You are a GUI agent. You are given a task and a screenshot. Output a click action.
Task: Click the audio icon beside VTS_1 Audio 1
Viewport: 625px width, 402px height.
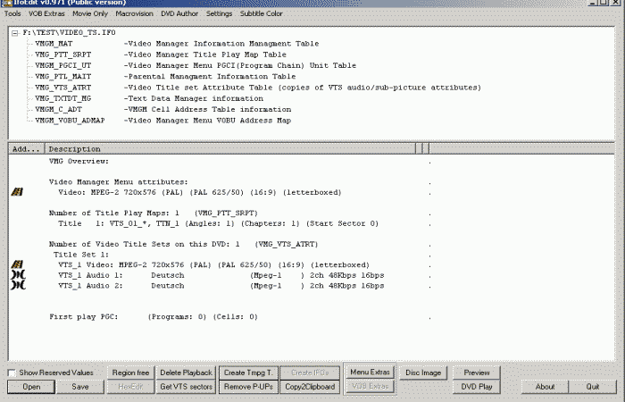point(16,276)
